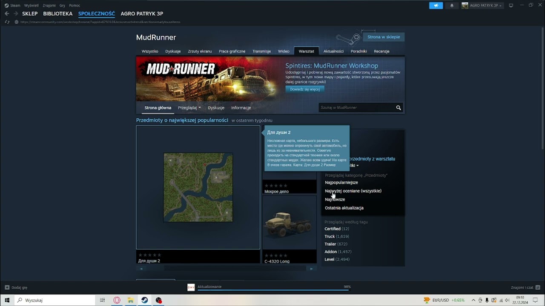This screenshot has width=545, height=306.
Task: Click the Aktualizowanie download progress bar
Action: coord(272,290)
